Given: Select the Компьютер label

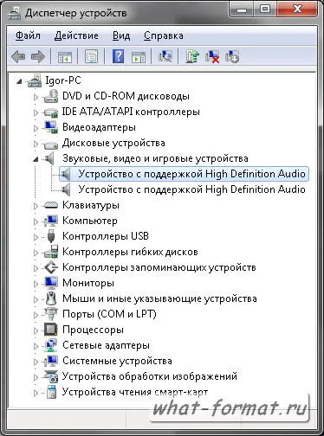Looking at the screenshot, I should coord(90,221).
